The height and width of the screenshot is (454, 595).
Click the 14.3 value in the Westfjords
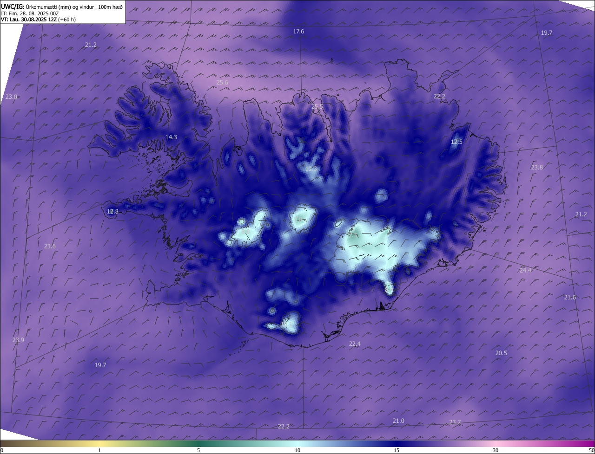[171, 137]
